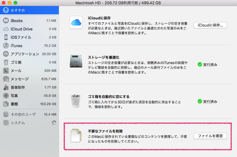Click the iCloud Drive cloud icon
237x157 pixels.
pyautogui.click(x=6, y=29)
